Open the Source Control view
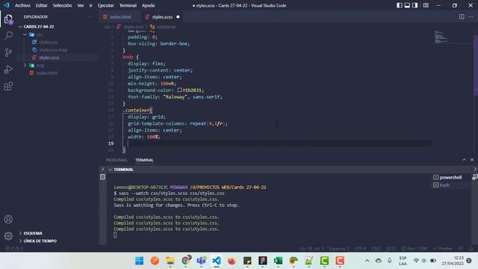Screen dimensions: 478x269 click(8, 52)
